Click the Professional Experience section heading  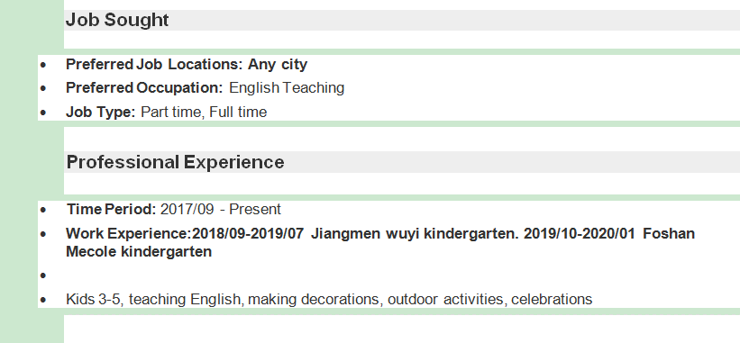point(175,162)
